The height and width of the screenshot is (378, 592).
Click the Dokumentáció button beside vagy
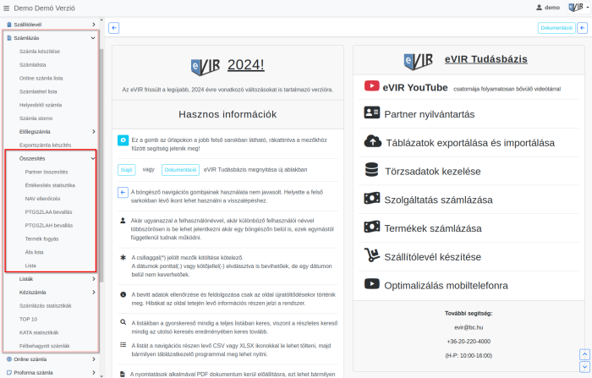point(180,170)
